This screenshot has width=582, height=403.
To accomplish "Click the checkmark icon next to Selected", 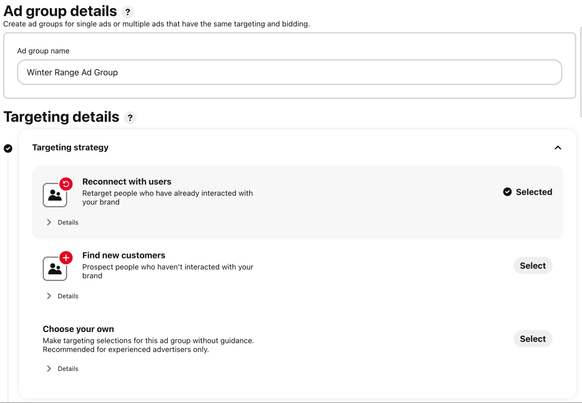I will click(x=507, y=192).
